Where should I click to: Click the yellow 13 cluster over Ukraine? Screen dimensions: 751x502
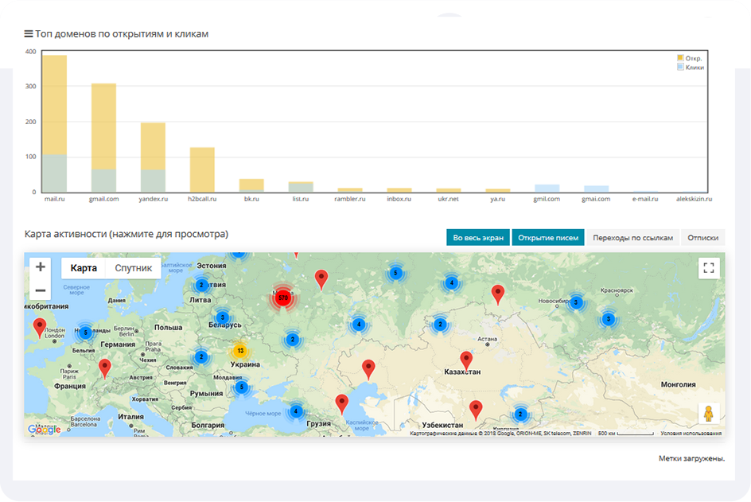point(239,351)
